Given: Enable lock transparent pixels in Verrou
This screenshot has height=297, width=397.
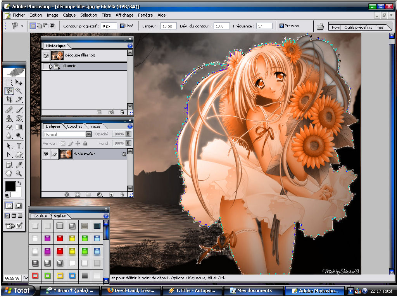Looking at the screenshot, I should 63,143.
